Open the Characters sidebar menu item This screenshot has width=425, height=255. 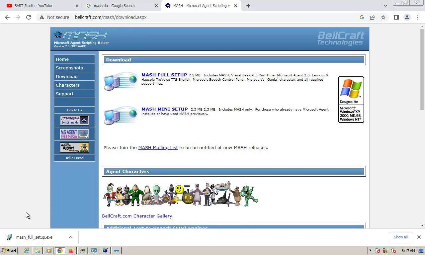[x=74, y=85]
